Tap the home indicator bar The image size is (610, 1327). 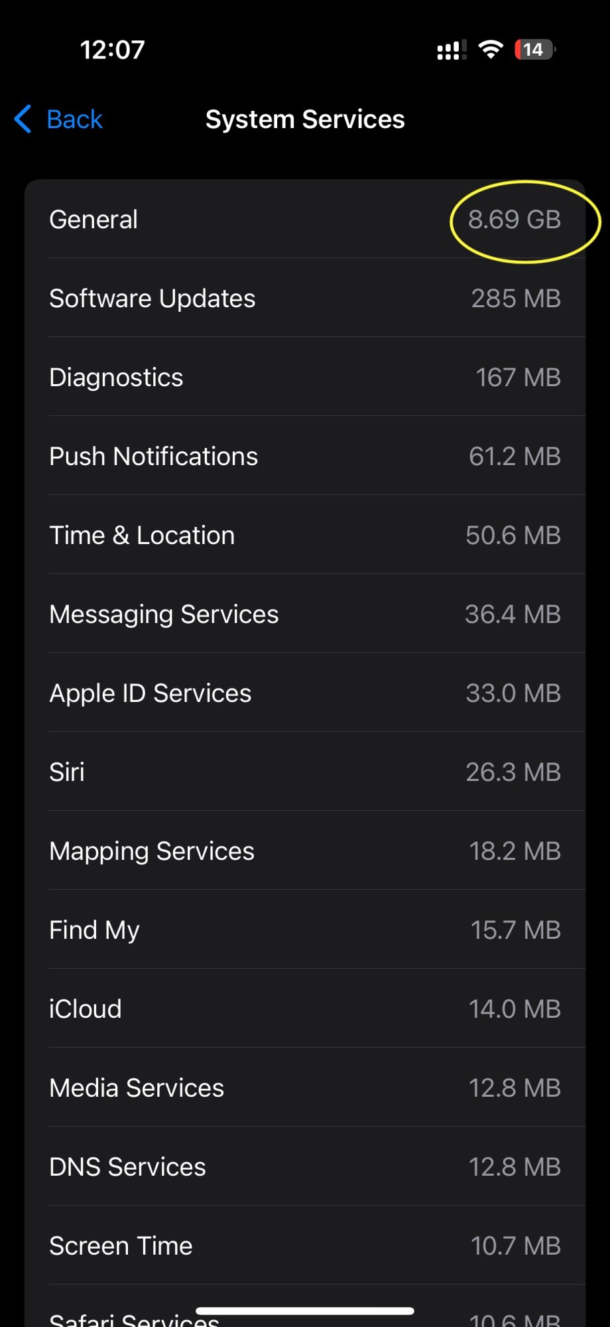coord(305,1311)
